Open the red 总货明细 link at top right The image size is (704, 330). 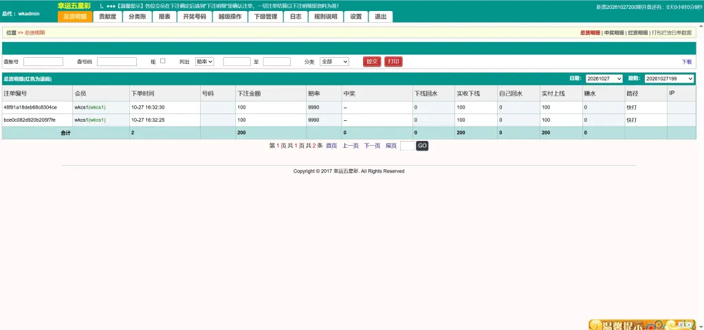coord(590,33)
